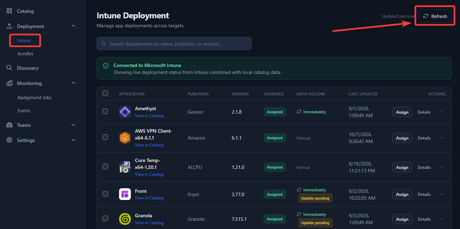
Task: Click the Granola app icon
Action: click(125, 219)
